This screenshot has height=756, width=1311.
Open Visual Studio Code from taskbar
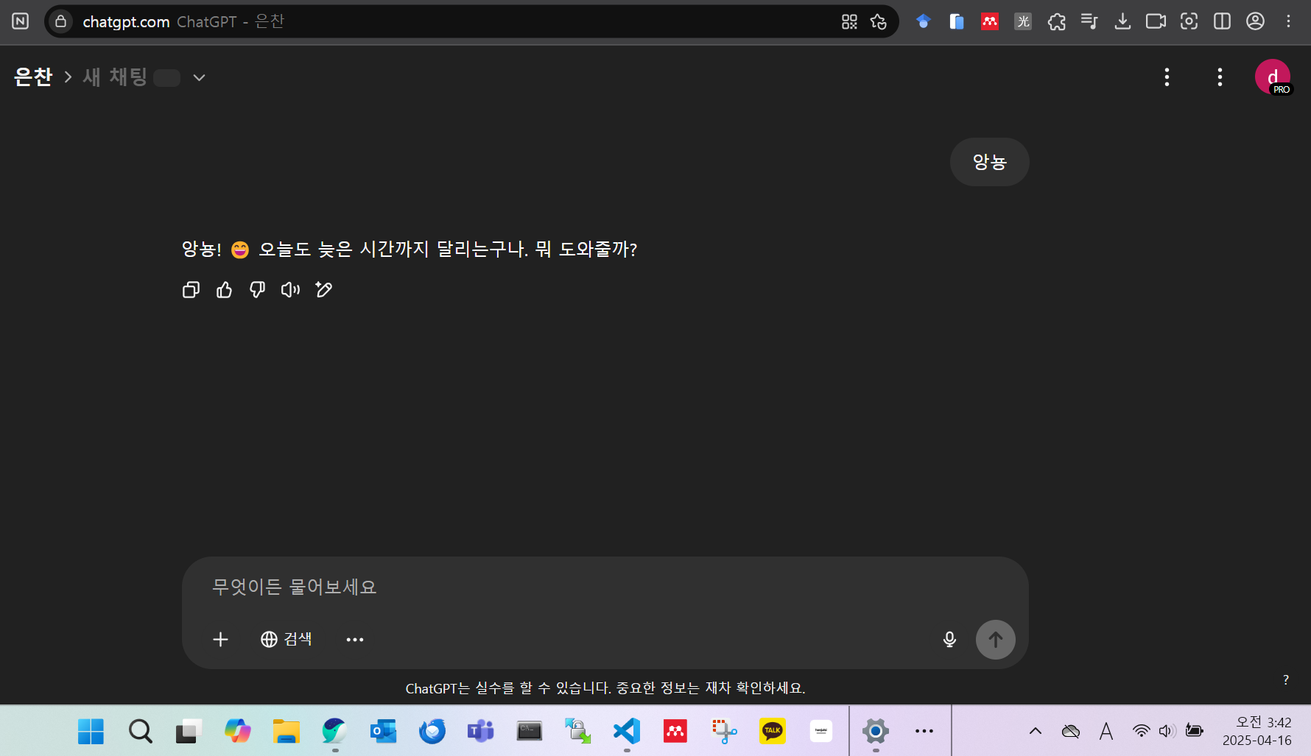coord(627,731)
